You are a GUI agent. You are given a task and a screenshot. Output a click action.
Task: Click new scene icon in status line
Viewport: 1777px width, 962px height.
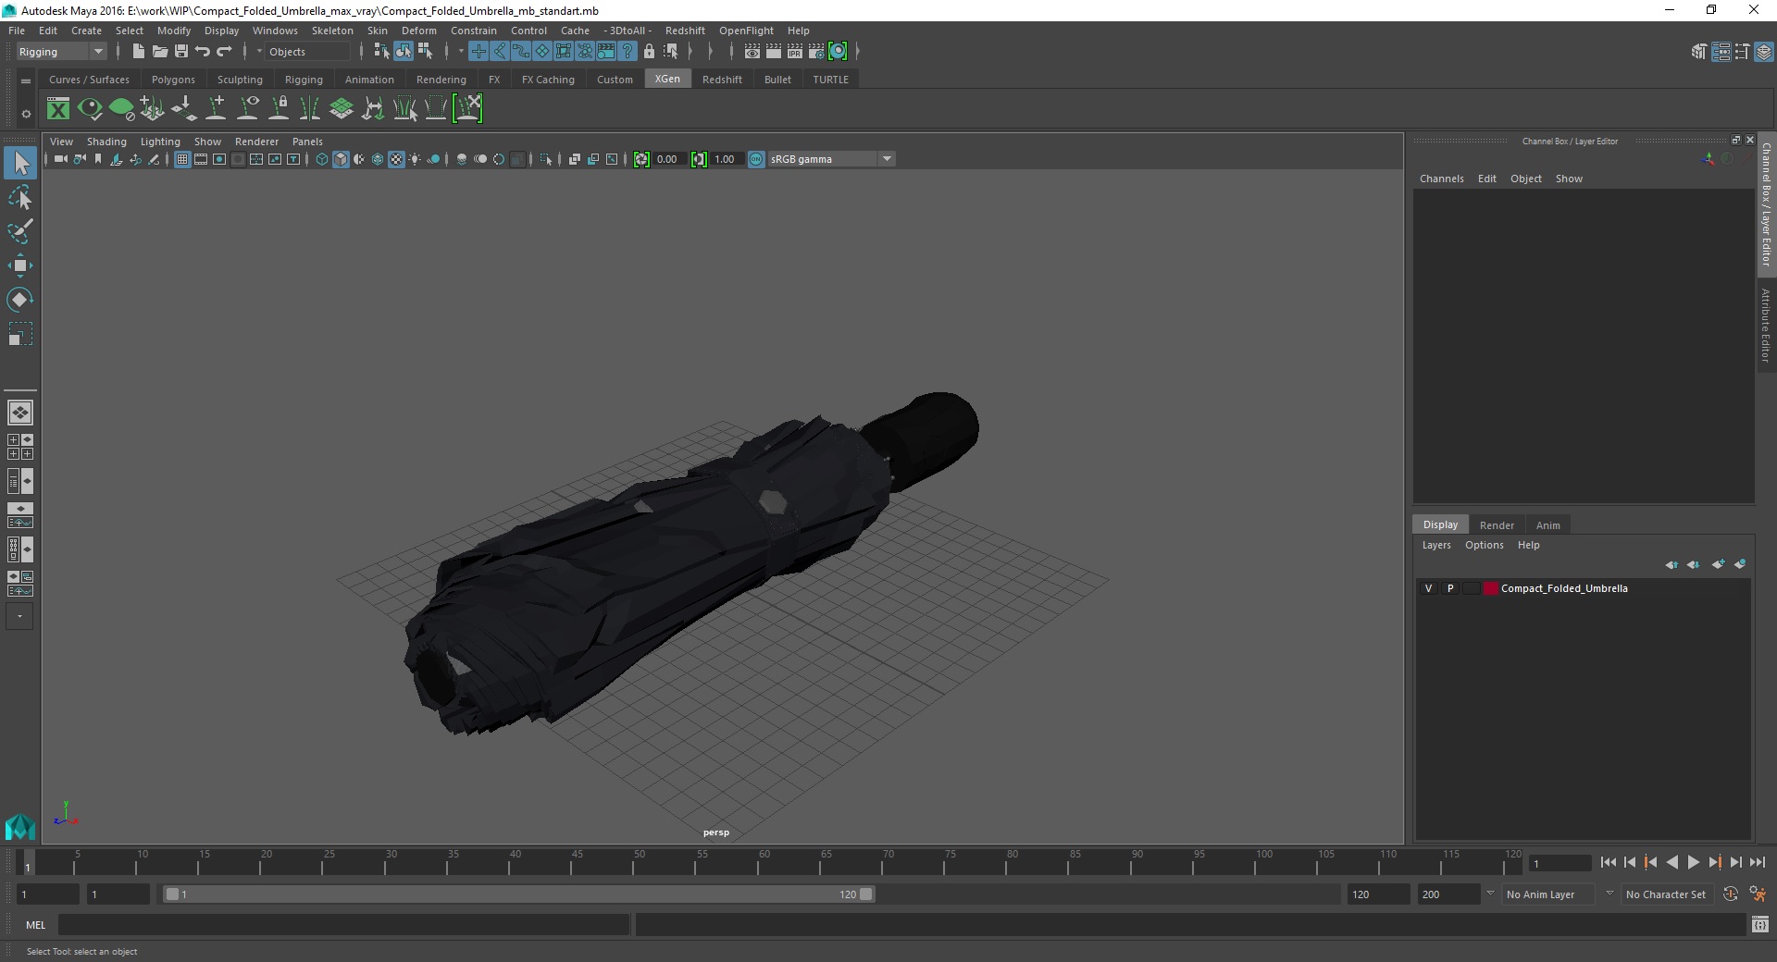click(x=138, y=52)
